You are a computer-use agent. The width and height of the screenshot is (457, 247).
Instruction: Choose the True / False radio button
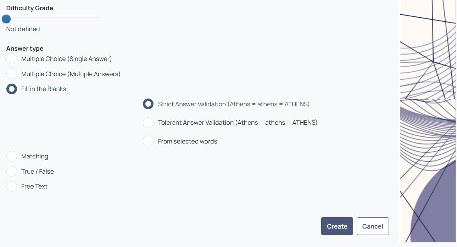12,172
